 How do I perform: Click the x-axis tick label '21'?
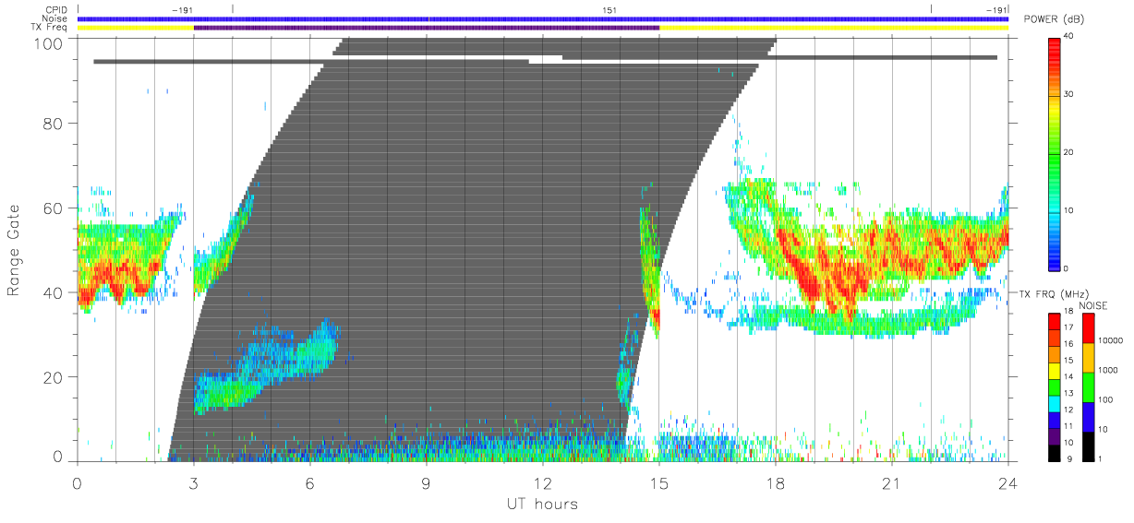(x=891, y=483)
